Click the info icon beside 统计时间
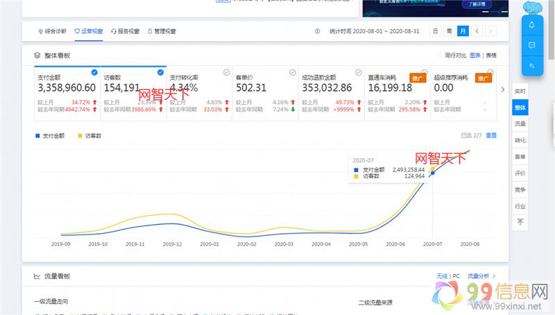The width and height of the screenshot is (555, 315). click(x=318, y=31)
